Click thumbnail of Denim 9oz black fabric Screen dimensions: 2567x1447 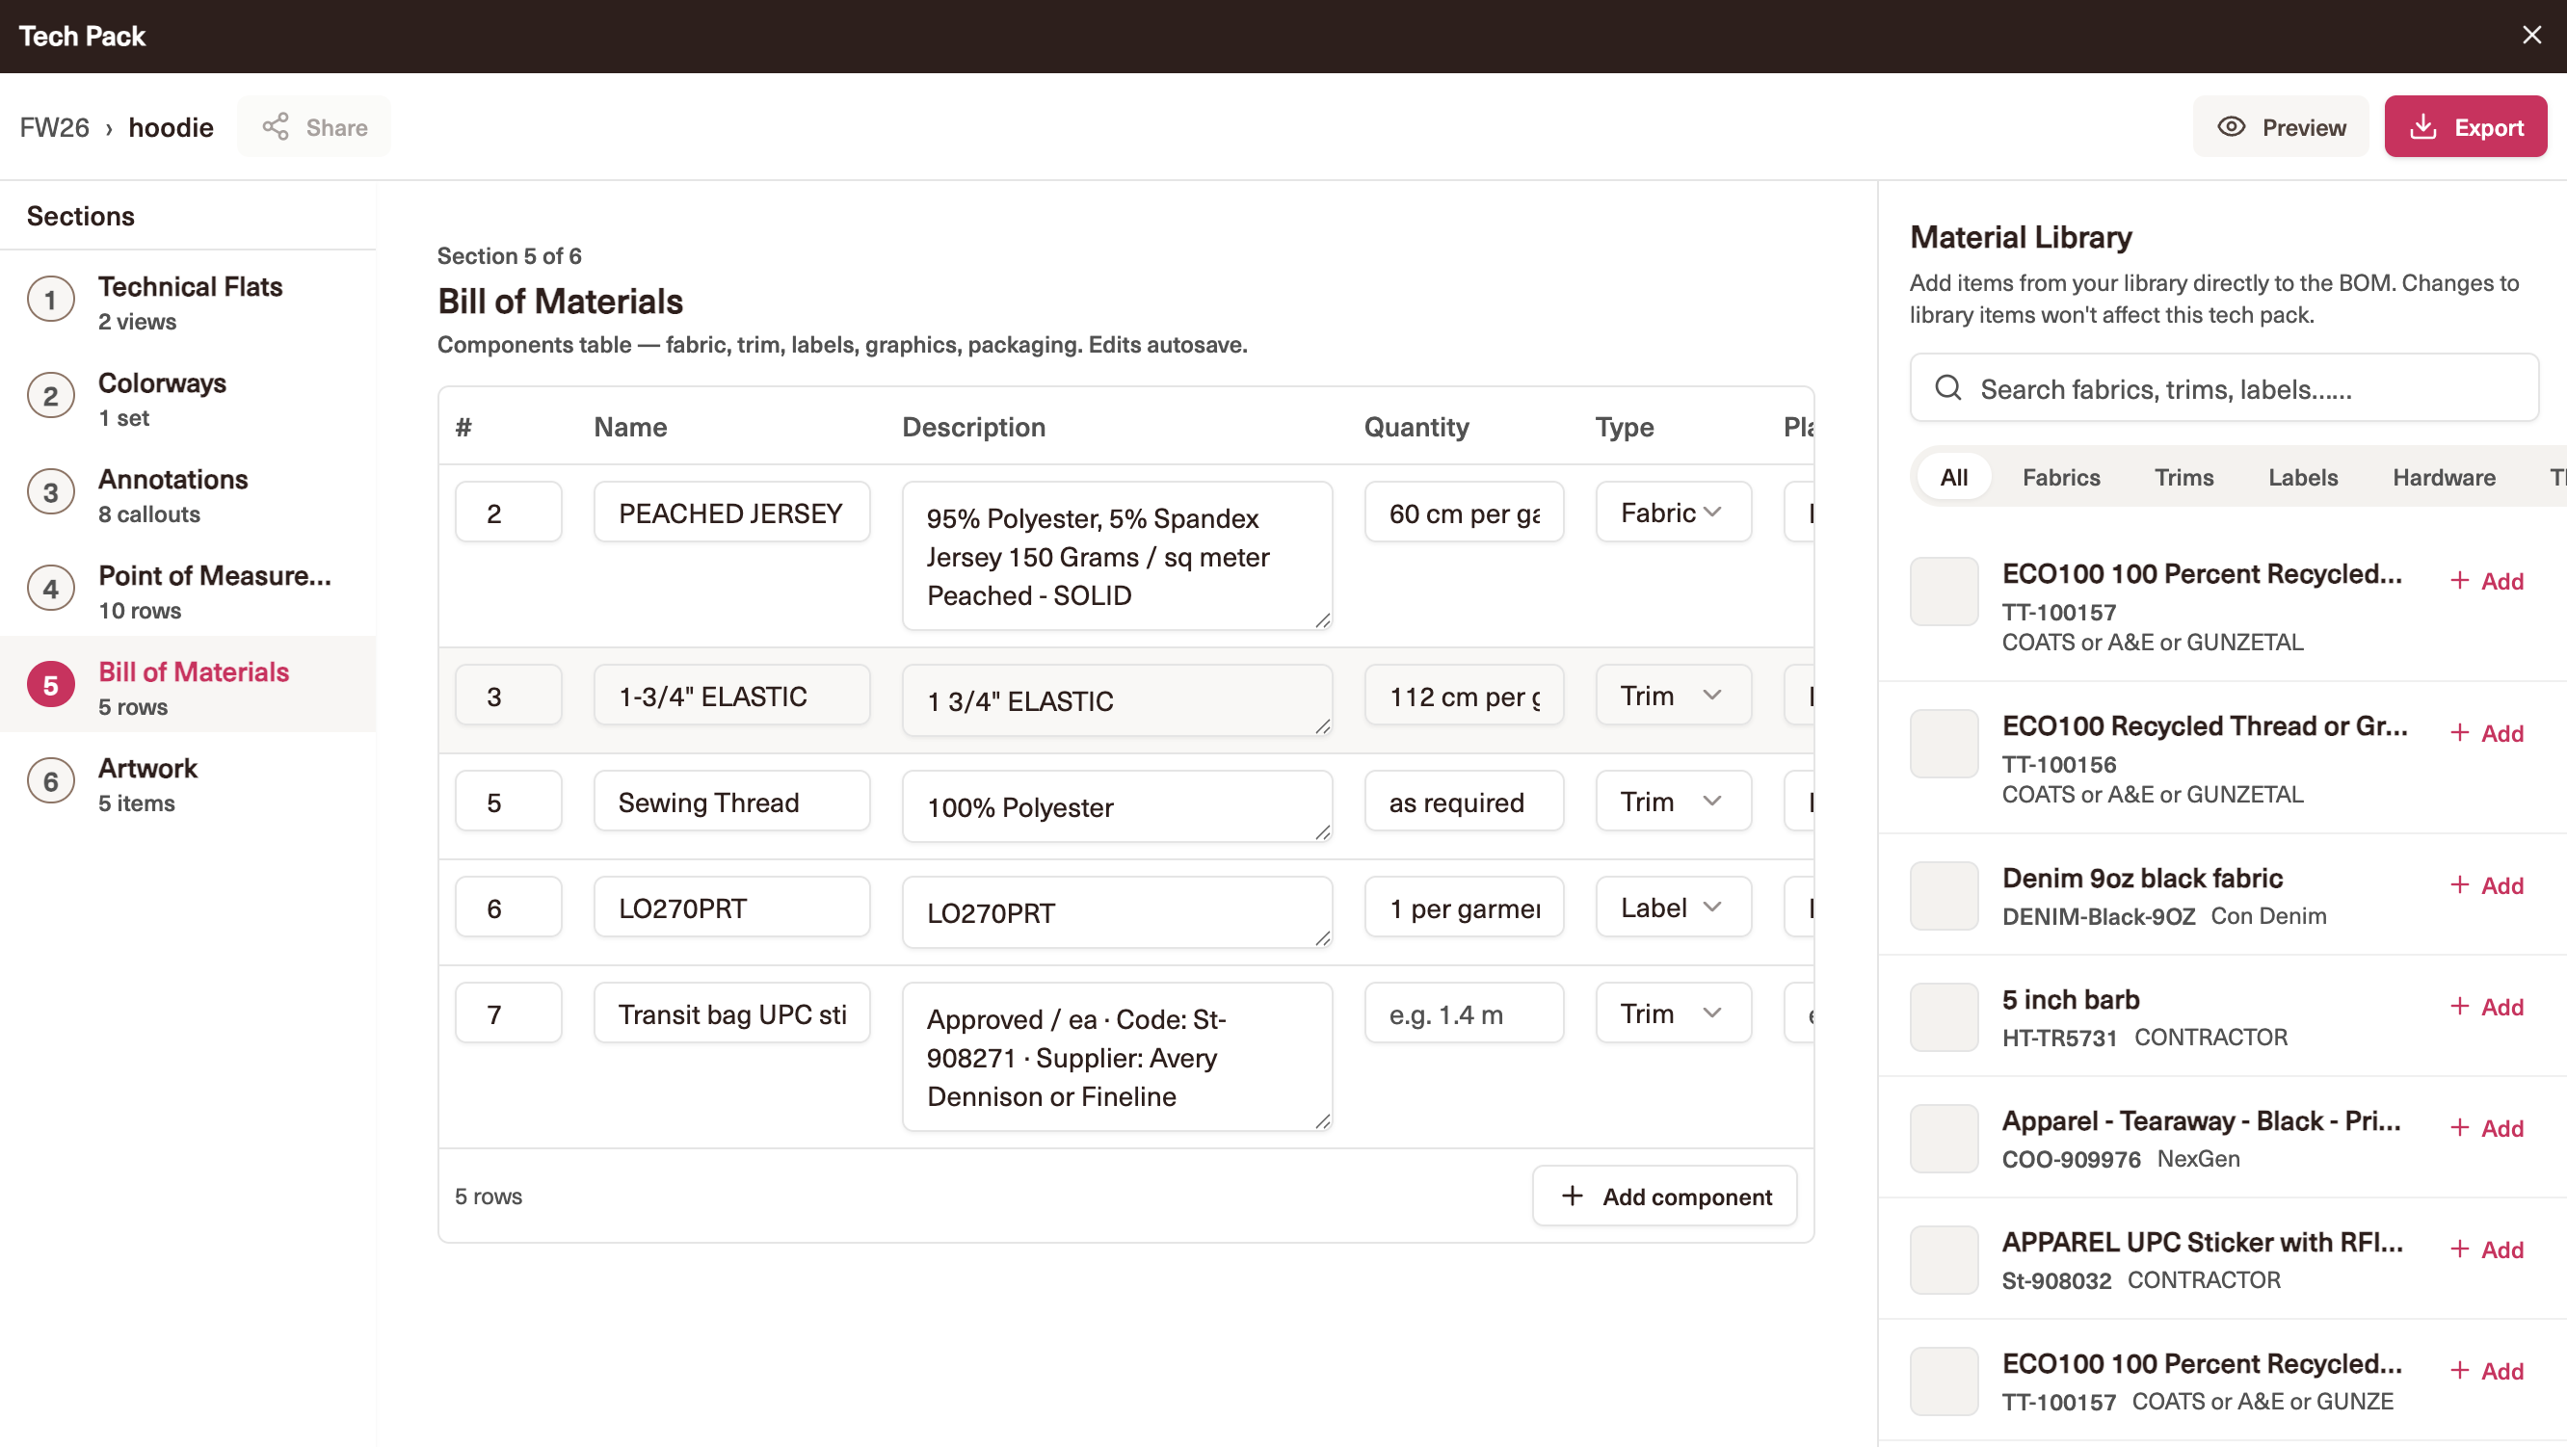pos(1944,895)
